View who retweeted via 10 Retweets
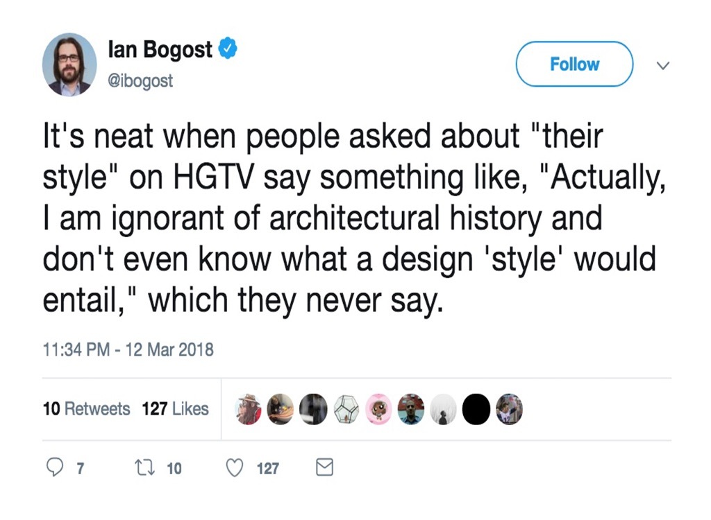The height and width of the screenshot is (520, 711). [x=86, y=409]
